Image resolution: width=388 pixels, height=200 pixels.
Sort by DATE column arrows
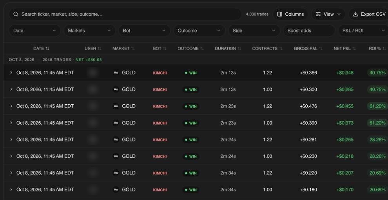(x=47, y=49)
